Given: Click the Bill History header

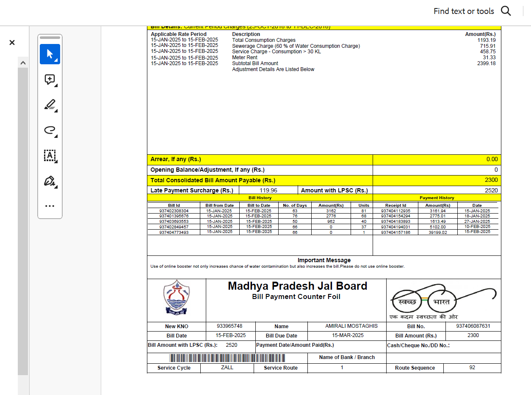Looking at the screenshot, I should click(x=260, y=198).
